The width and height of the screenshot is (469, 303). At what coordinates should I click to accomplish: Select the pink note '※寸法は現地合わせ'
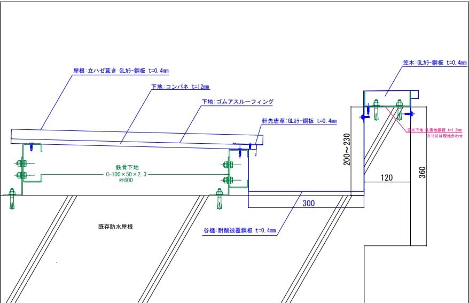(444, 136)
